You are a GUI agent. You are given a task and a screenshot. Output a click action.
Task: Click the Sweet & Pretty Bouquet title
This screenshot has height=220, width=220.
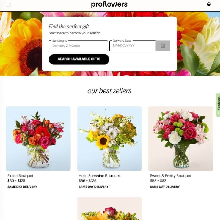click(170, 176)
